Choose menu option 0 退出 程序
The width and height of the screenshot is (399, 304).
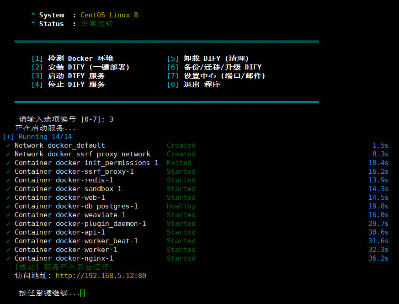pyautogui.click(x=194, y=85)
